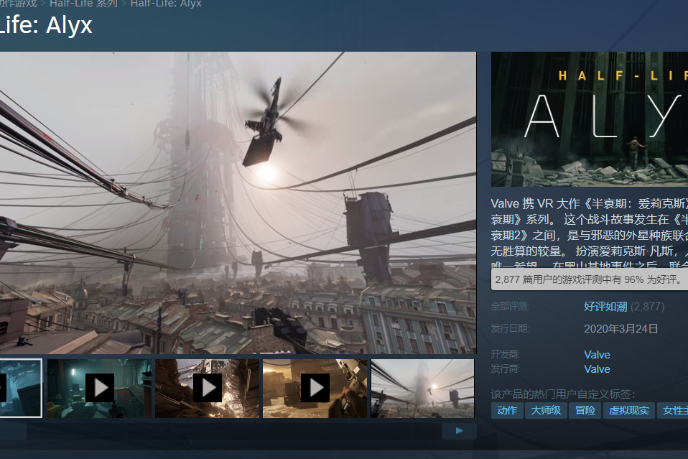Open the Valve link beside 发行商
The image size is (688, 459).
pyautogui.click(x=598, y=369)
